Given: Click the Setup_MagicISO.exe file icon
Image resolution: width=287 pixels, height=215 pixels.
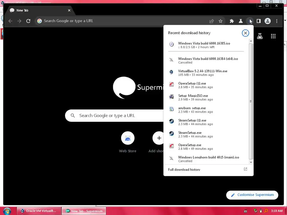Looking at the screenshot, I should click(171, 97).
